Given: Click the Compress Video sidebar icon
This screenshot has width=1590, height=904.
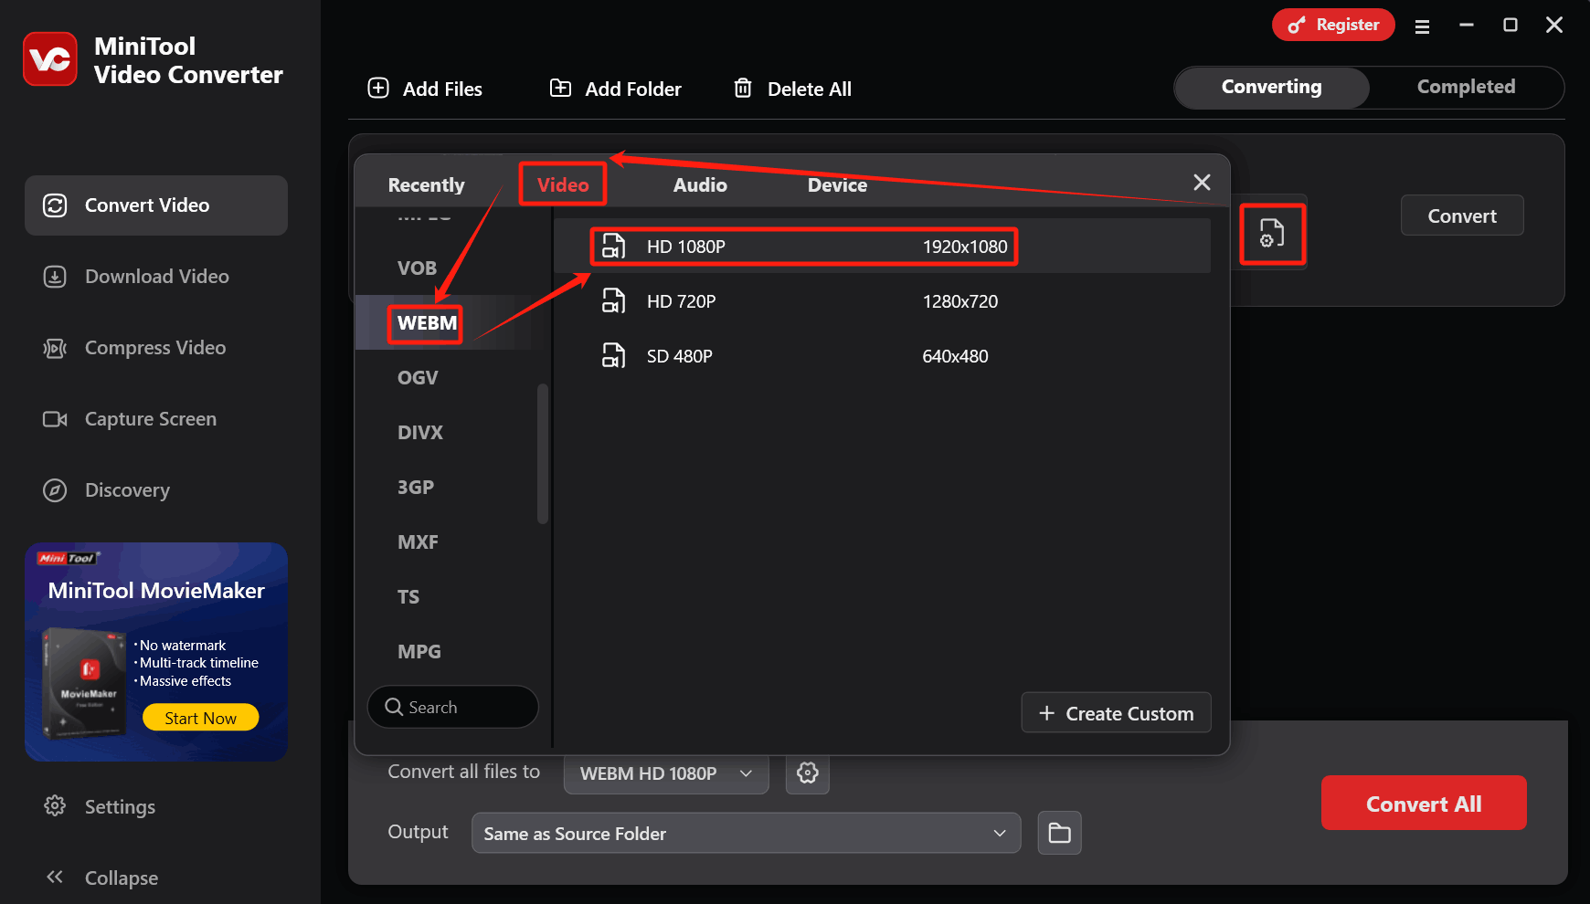Looking at the screenshot, I should [55, 348].
